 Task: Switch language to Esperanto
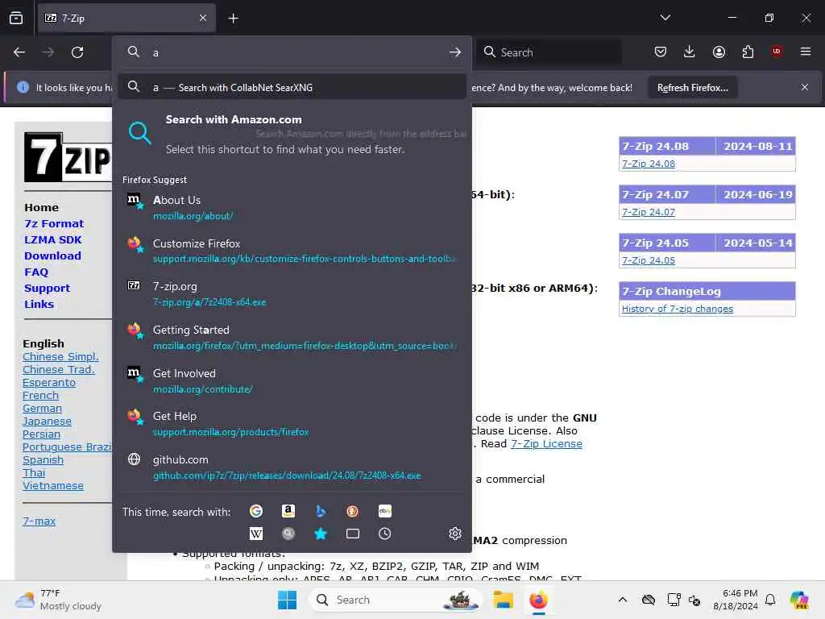point(49,382)
